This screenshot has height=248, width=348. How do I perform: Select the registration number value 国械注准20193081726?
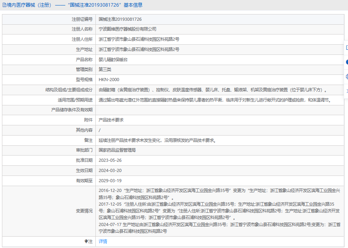(120, 19)
